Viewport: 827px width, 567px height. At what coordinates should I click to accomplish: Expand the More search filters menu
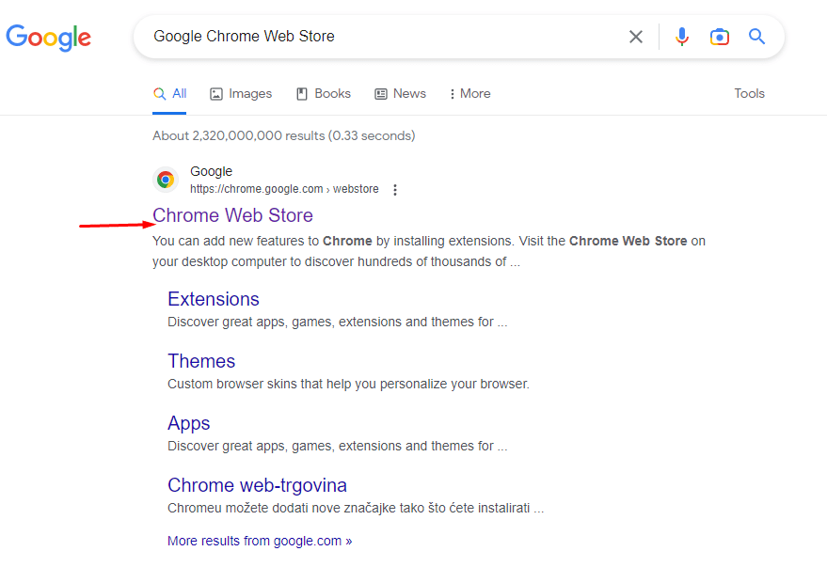(469, 94)
